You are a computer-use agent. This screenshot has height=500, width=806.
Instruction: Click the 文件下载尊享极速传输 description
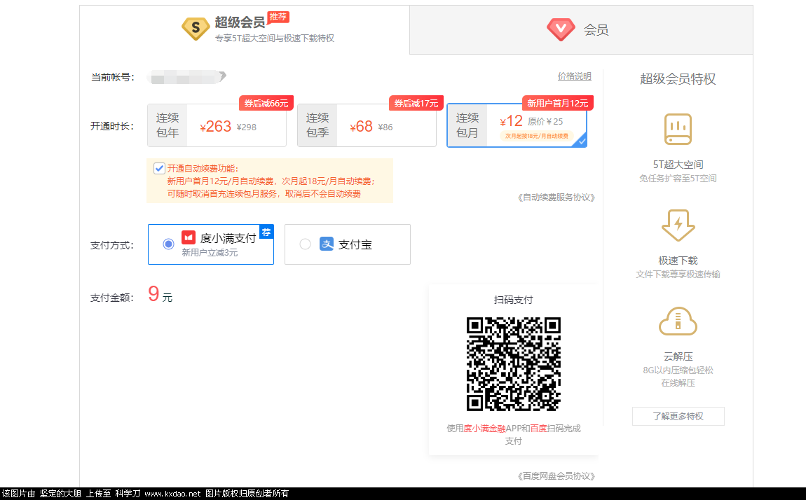[x=678, y=275]
